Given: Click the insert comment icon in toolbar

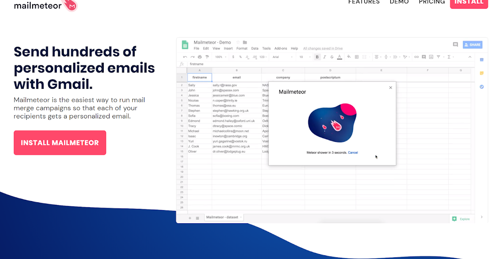Looking at the screenshot, I should [x=424, y=57].
